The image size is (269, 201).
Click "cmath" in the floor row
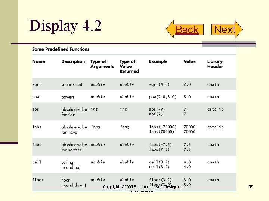coord(213,180)
